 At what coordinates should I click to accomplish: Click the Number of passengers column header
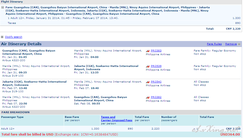click(169, 119)
